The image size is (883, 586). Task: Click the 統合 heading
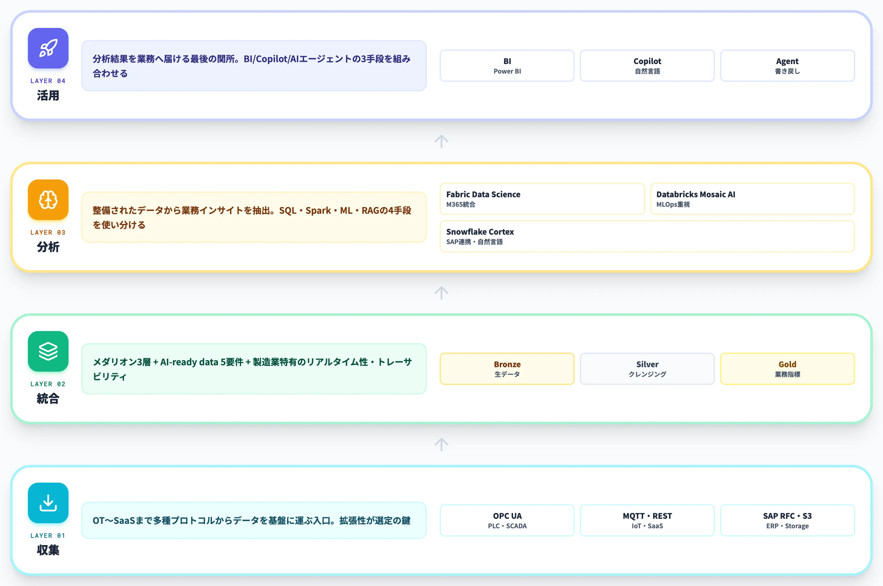pos(48,399)
